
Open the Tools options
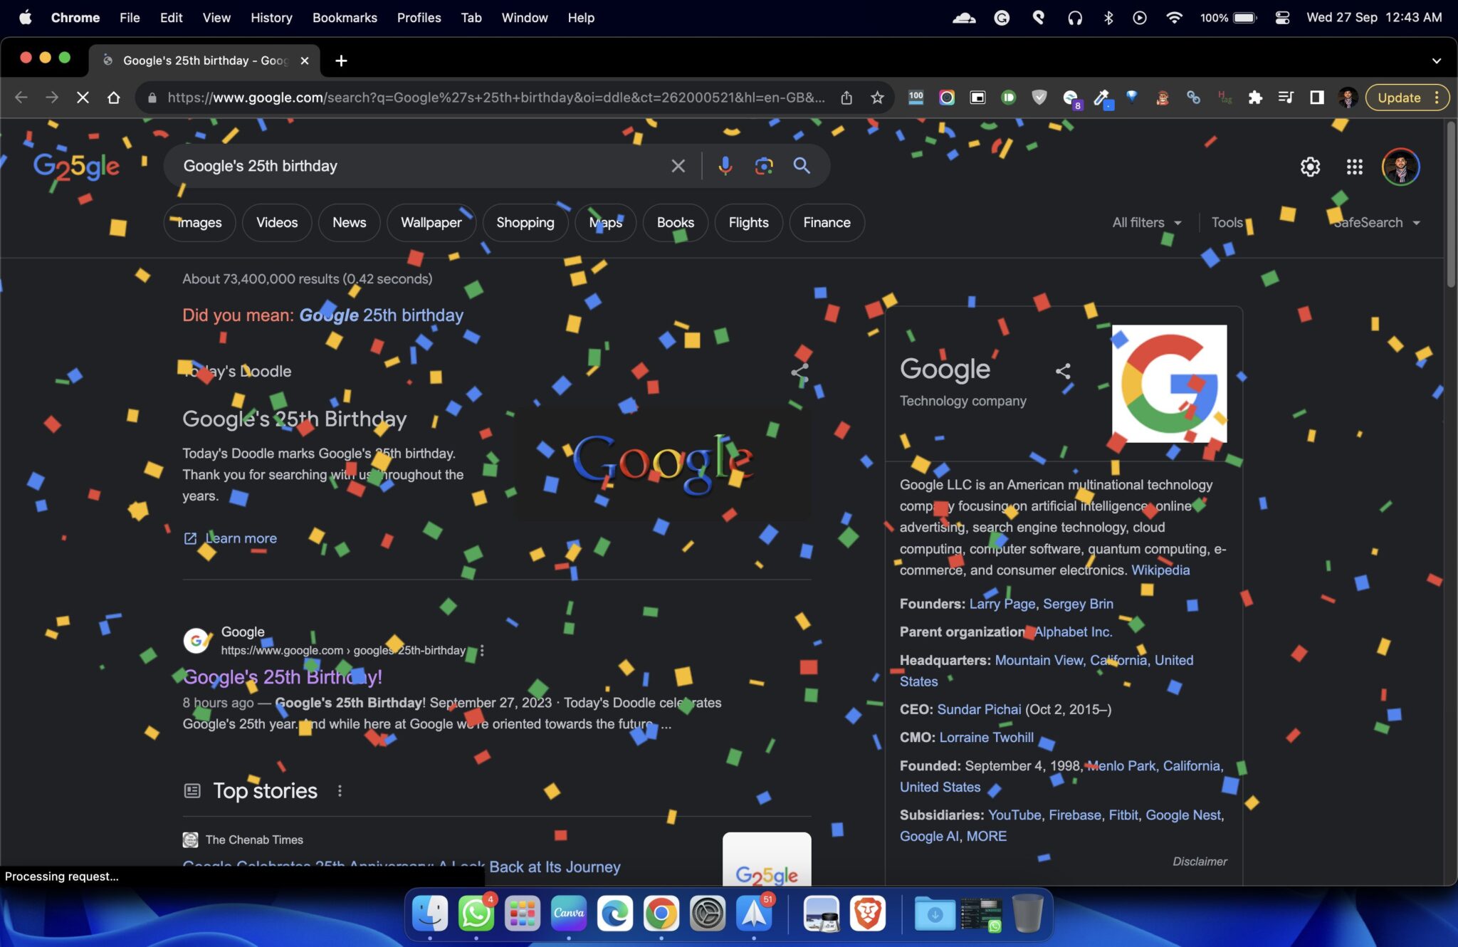[1227, 223]
